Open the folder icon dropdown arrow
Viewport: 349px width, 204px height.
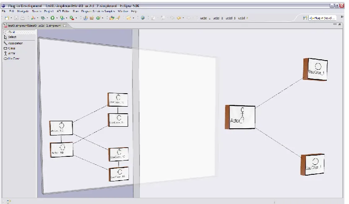[x=133, y=18]
